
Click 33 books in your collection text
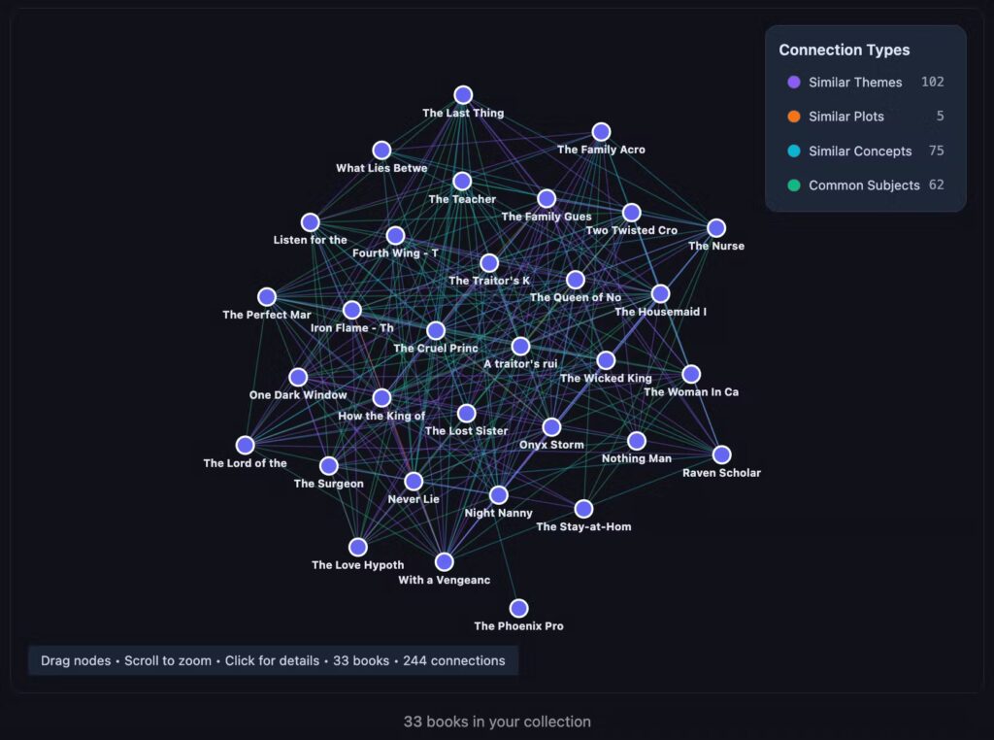497,722
